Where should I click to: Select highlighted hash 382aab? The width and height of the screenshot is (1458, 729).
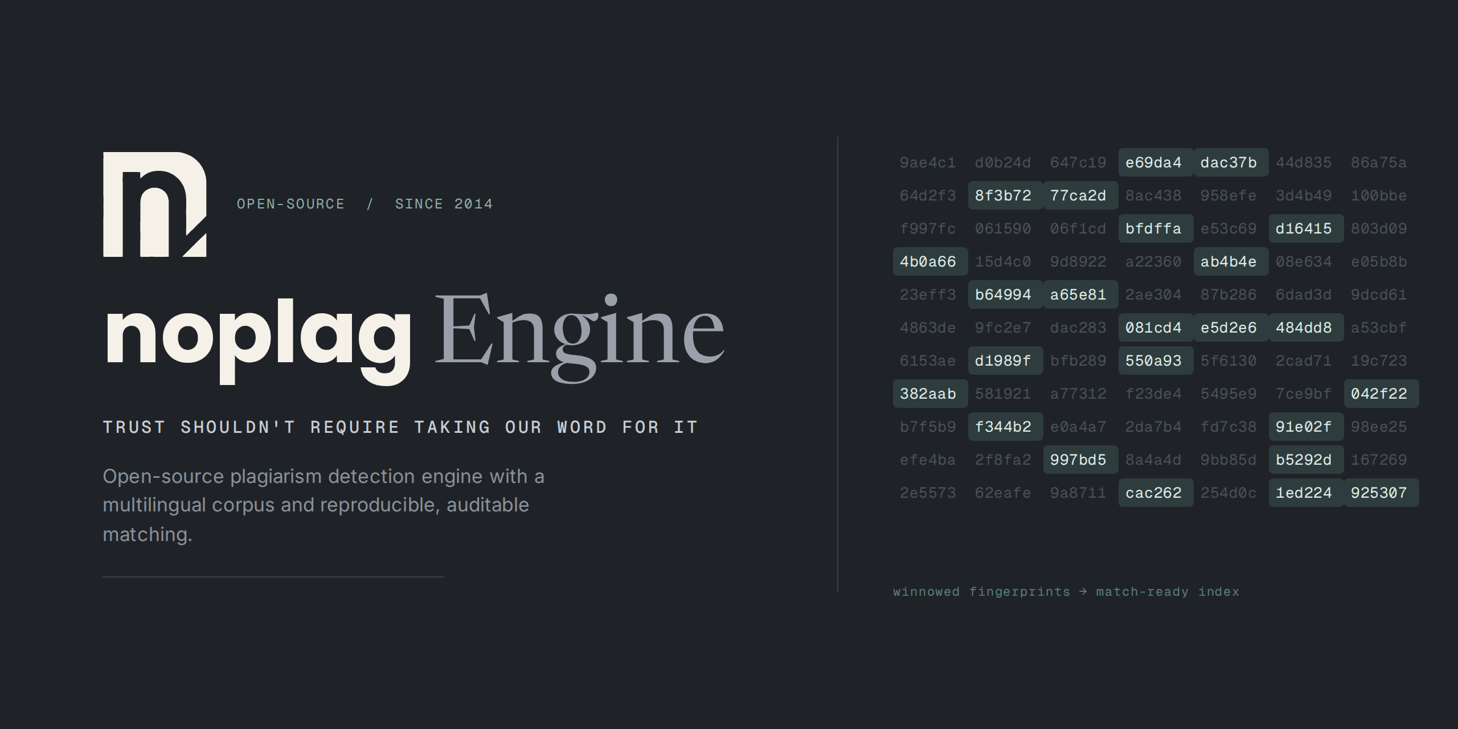click(931, 394)
